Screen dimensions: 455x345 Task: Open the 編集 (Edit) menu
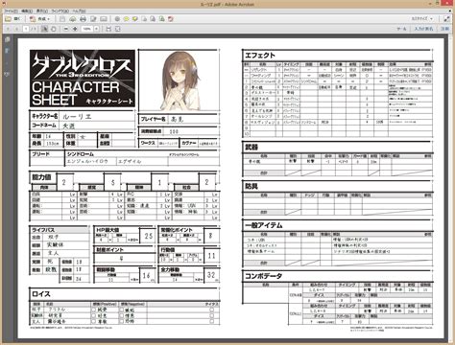(x=27, y=11)
